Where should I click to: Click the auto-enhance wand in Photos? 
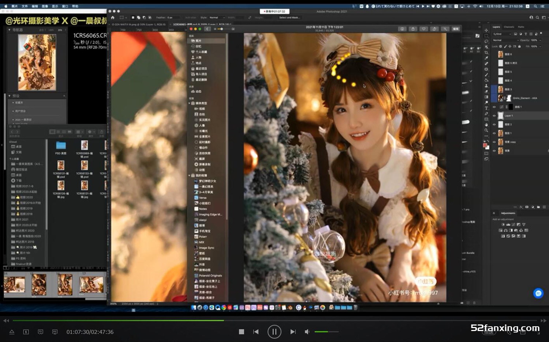[x=445, y=29]
